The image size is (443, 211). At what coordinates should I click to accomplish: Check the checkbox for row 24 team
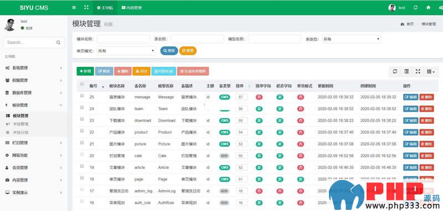(x=82, y=107)
